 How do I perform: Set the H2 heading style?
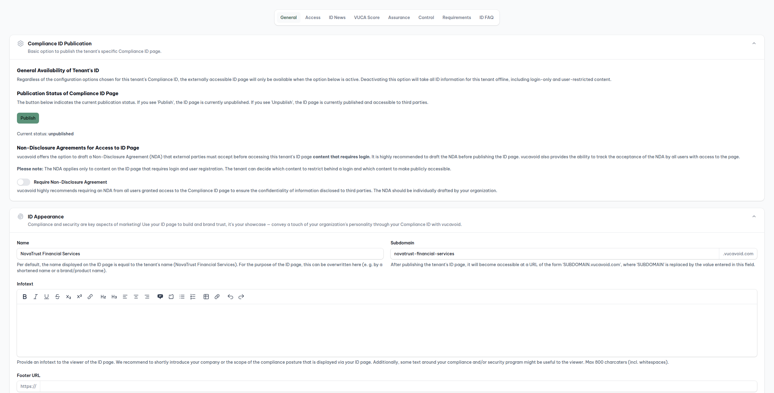coord(103,297)
